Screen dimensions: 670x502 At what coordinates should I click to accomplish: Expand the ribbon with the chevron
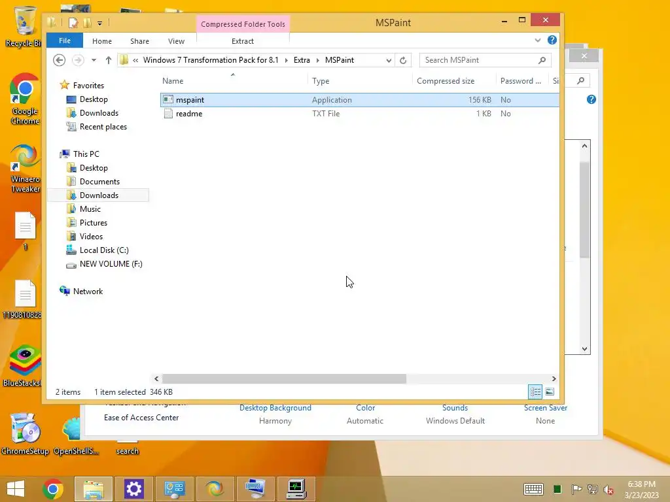538,40
